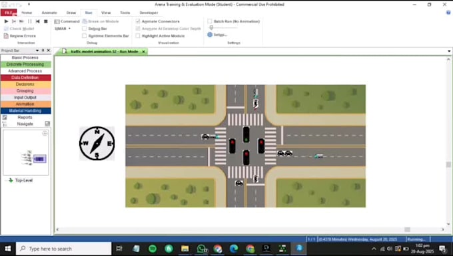Expand the Material Handling panel
Viewport: 453px width, 256px height.
point(25,110)
